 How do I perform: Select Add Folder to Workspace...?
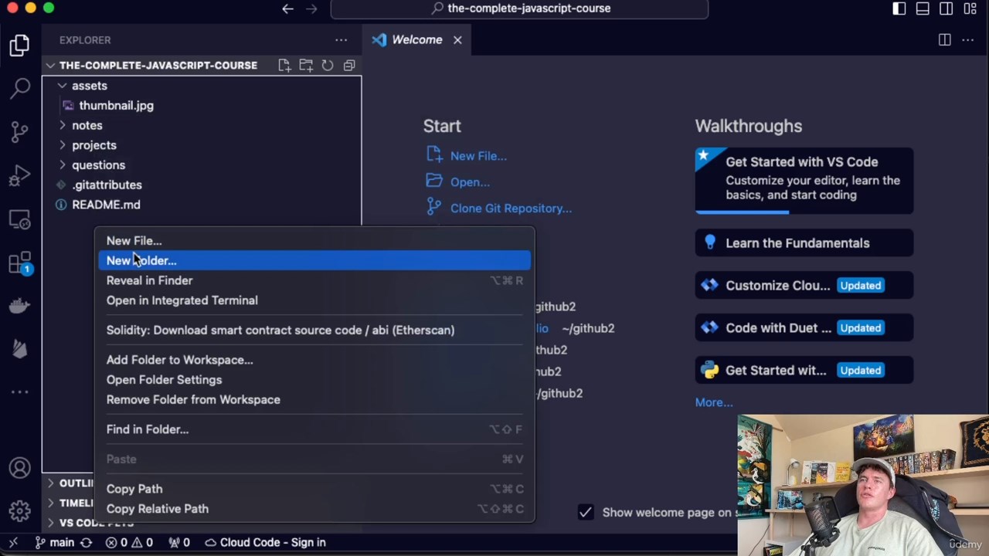point(314,360)
